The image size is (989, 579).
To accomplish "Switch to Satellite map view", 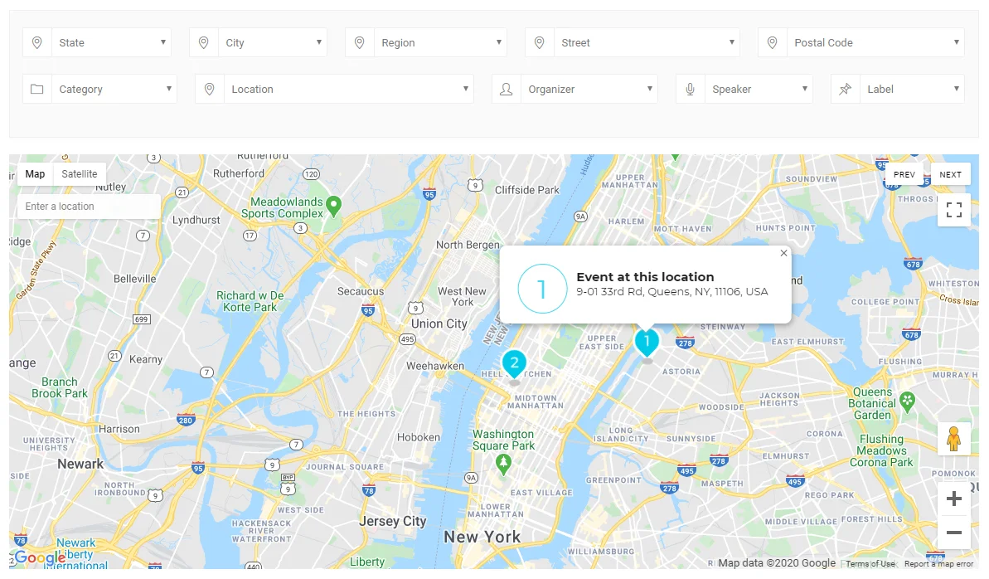I will pos(80,174).
